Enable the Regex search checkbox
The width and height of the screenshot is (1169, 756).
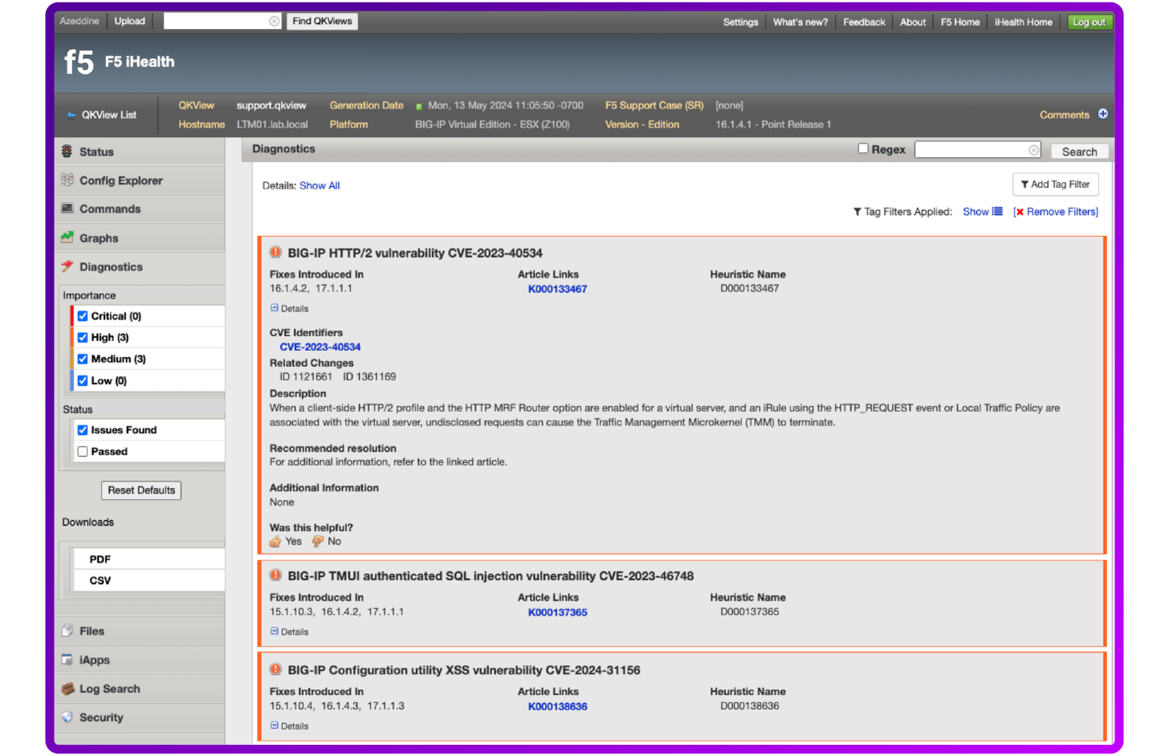point(863,148)
